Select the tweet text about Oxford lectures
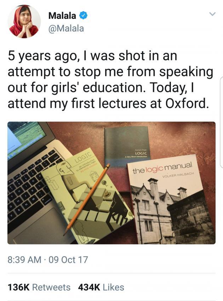The image size is (223, 301). click(x=110, y=81)
